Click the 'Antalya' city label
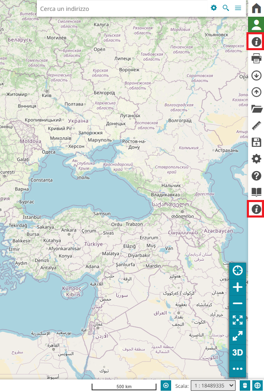This screenshot has height=392, width=264. [x=48, y=268]
